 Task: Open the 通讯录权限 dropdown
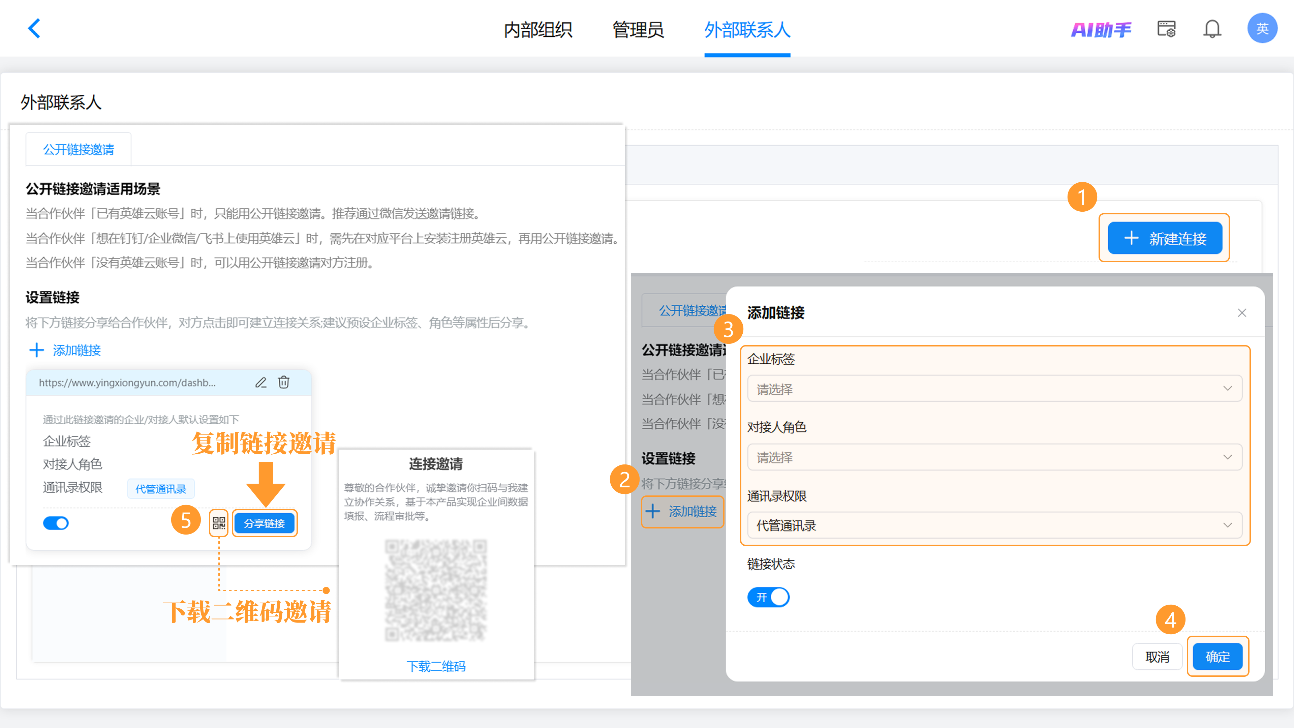coord(994,525)
